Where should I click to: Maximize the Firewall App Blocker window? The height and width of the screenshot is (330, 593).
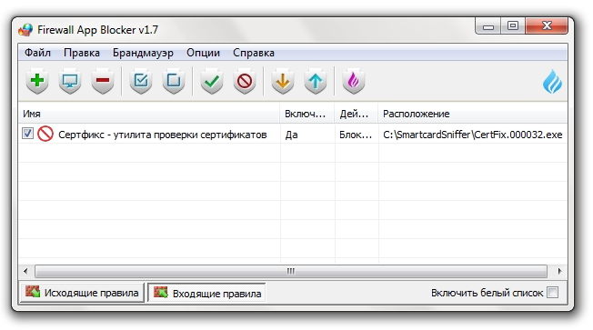(x=513, y=26)
